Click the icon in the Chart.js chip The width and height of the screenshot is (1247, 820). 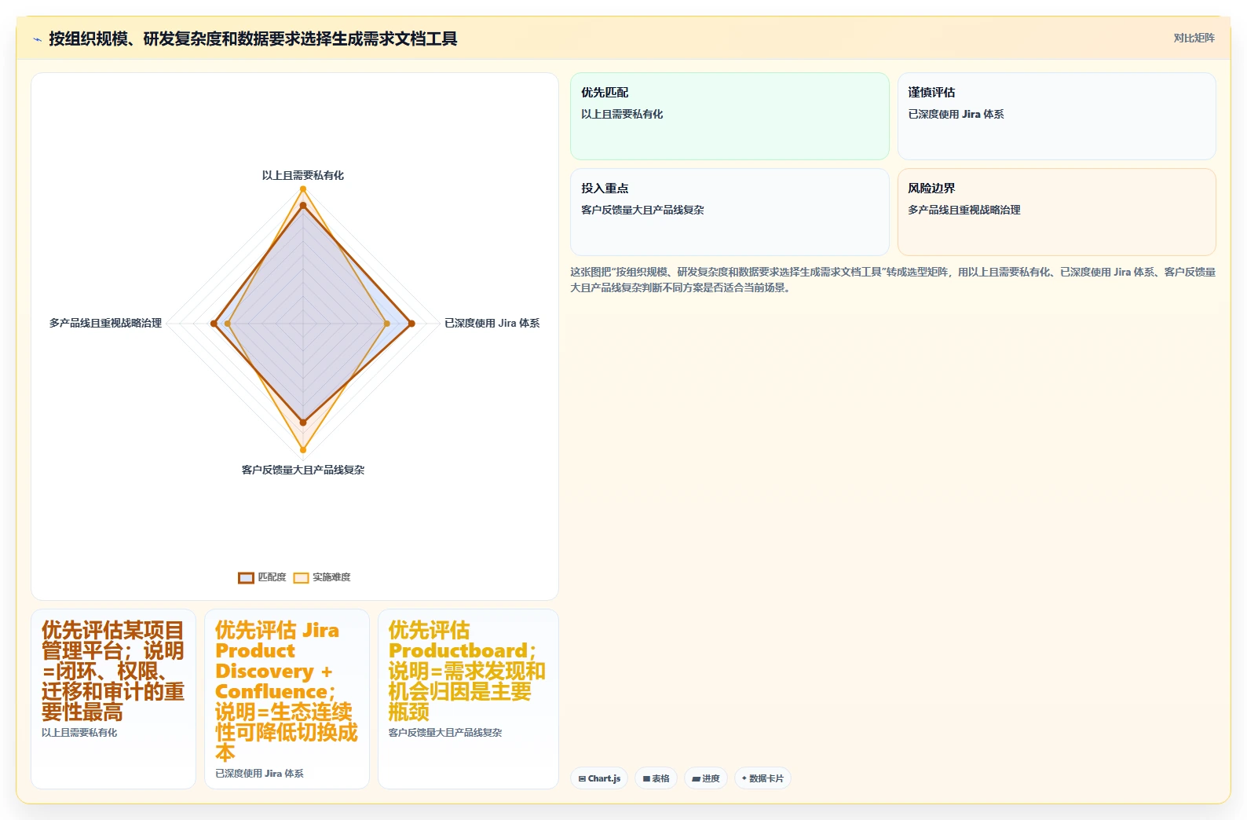[582, 779]
